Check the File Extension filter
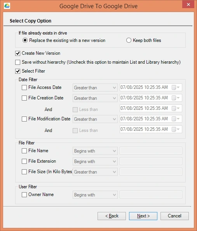Viewport: 197px width, 231px height. 24,161
